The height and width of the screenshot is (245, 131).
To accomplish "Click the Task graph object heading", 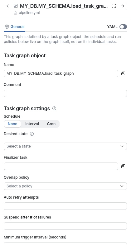I will tap(25, 55).
